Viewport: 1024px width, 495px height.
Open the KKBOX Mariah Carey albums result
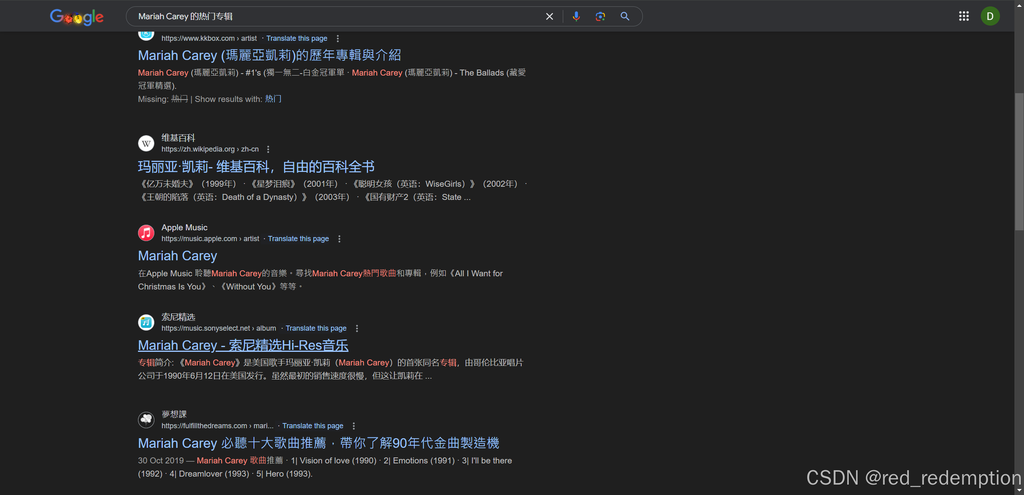pyautogui.click(x=269, y=55)
